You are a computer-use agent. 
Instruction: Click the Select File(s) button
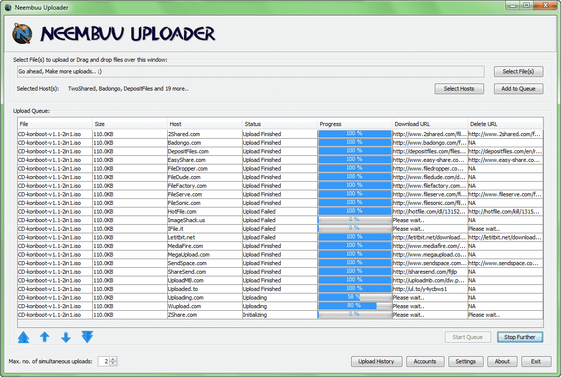point(518,71)
